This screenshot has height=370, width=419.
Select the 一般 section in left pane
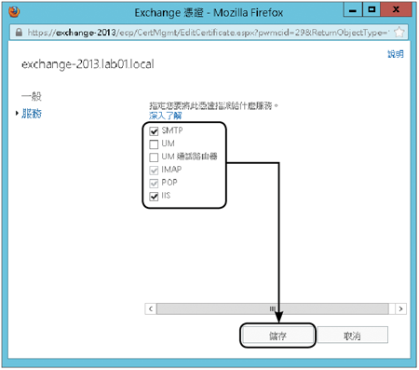click(x=32, y=96)
